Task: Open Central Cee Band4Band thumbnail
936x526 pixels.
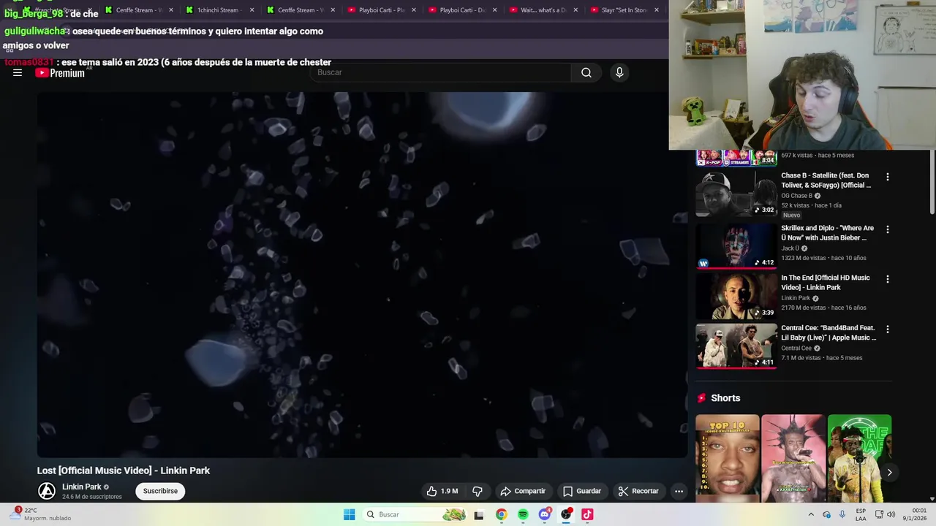Action: 736,346
